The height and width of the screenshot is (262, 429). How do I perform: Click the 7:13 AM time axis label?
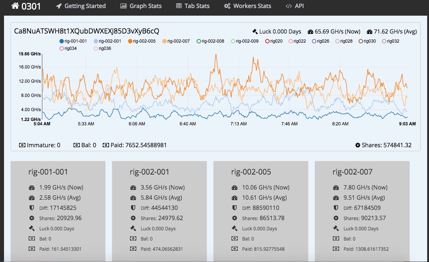[x=239, y=124]
